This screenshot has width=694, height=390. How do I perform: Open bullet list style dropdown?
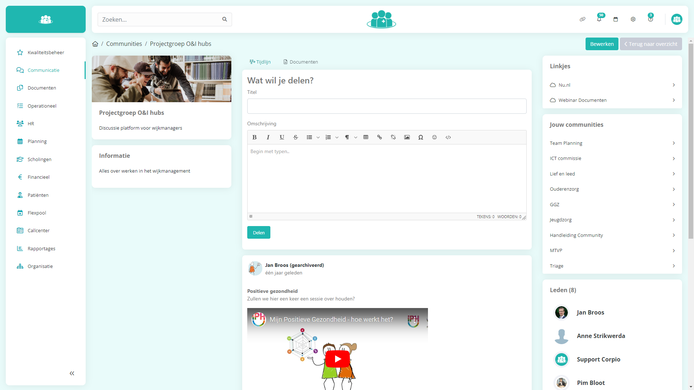click(318, 137)
